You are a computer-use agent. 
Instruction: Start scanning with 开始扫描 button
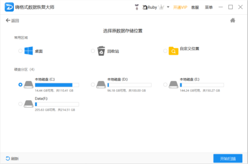click(228, 159)
